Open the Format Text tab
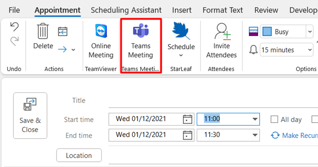The width and height of the screenshot is (318, 167). click(x=223, y=10)
